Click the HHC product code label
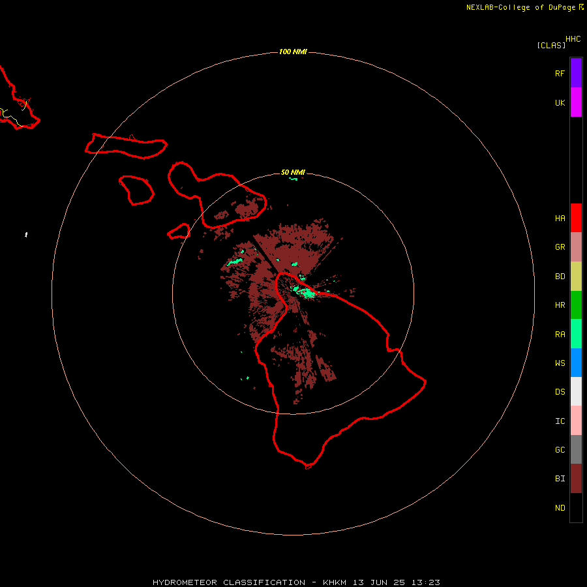The width and height of the screenshot is (587, 587). (573, 39)
